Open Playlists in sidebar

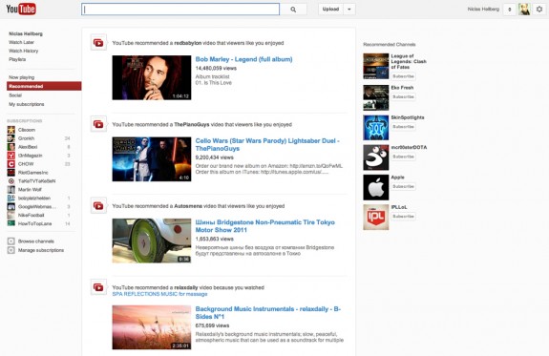pyautogui.click(x=17, y=59)
